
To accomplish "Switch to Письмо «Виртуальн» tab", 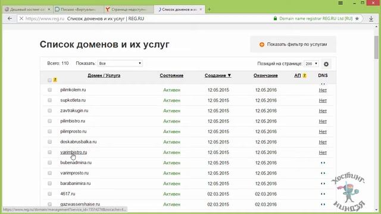I will [x=78, y=10].
